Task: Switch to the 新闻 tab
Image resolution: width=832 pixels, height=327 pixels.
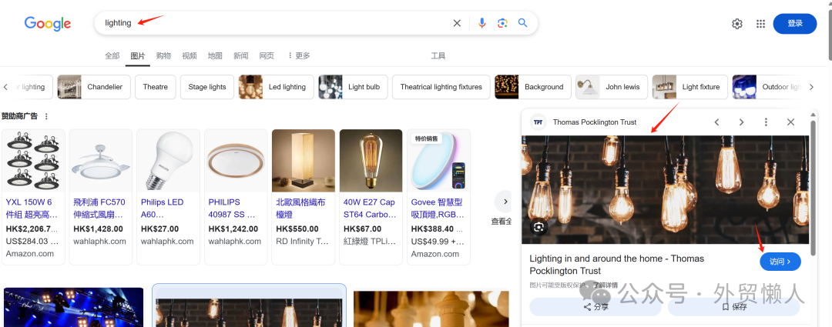Action: point(241,55)
